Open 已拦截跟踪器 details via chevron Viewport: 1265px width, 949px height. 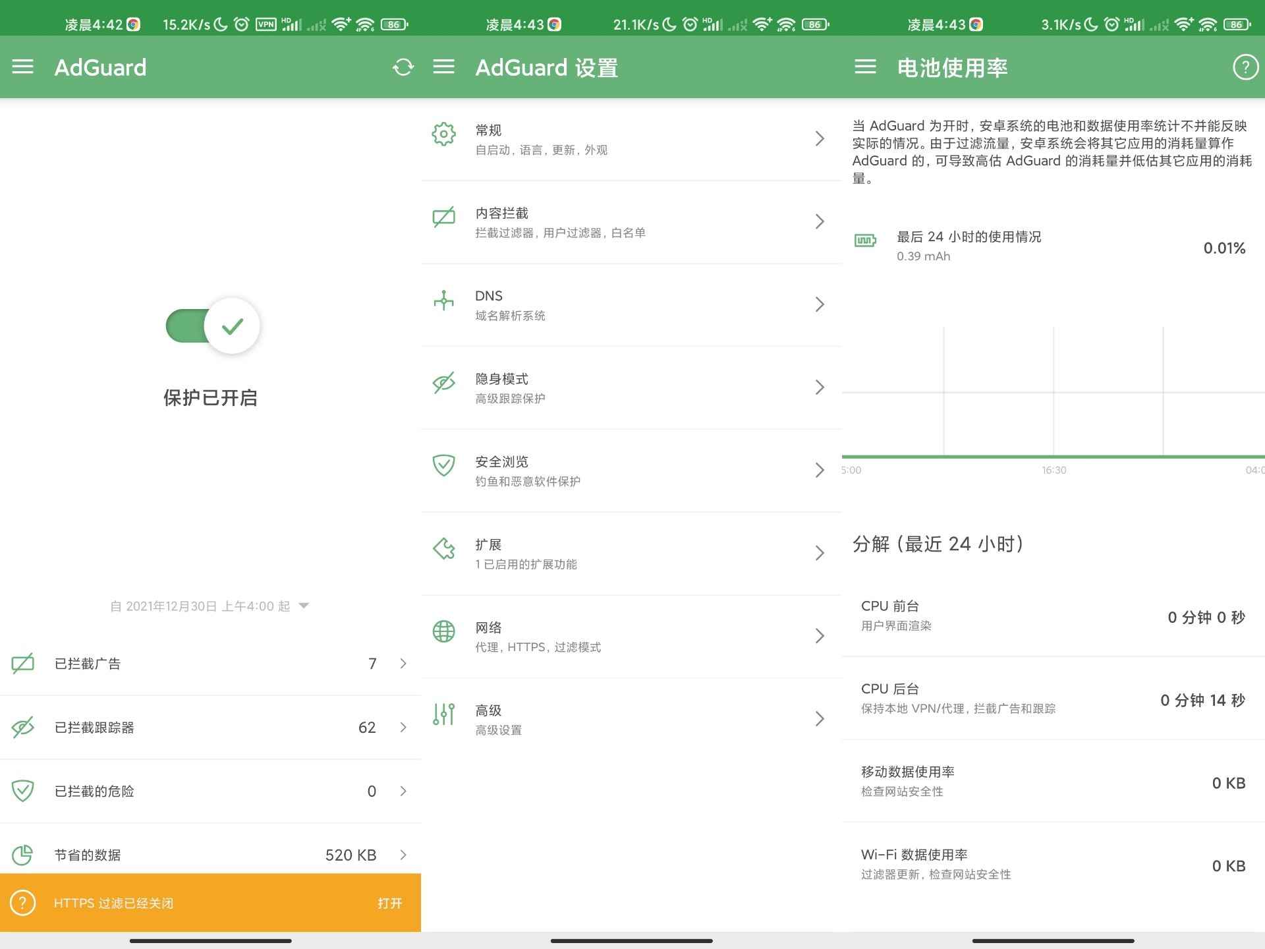pyautogui.click(x=403, y=728)
